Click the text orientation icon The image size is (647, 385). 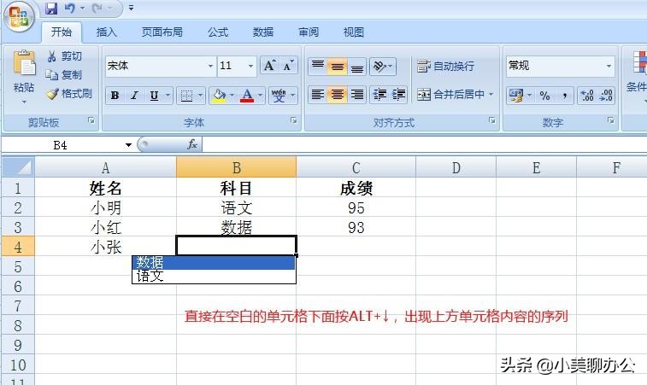(x=379, y=66)
